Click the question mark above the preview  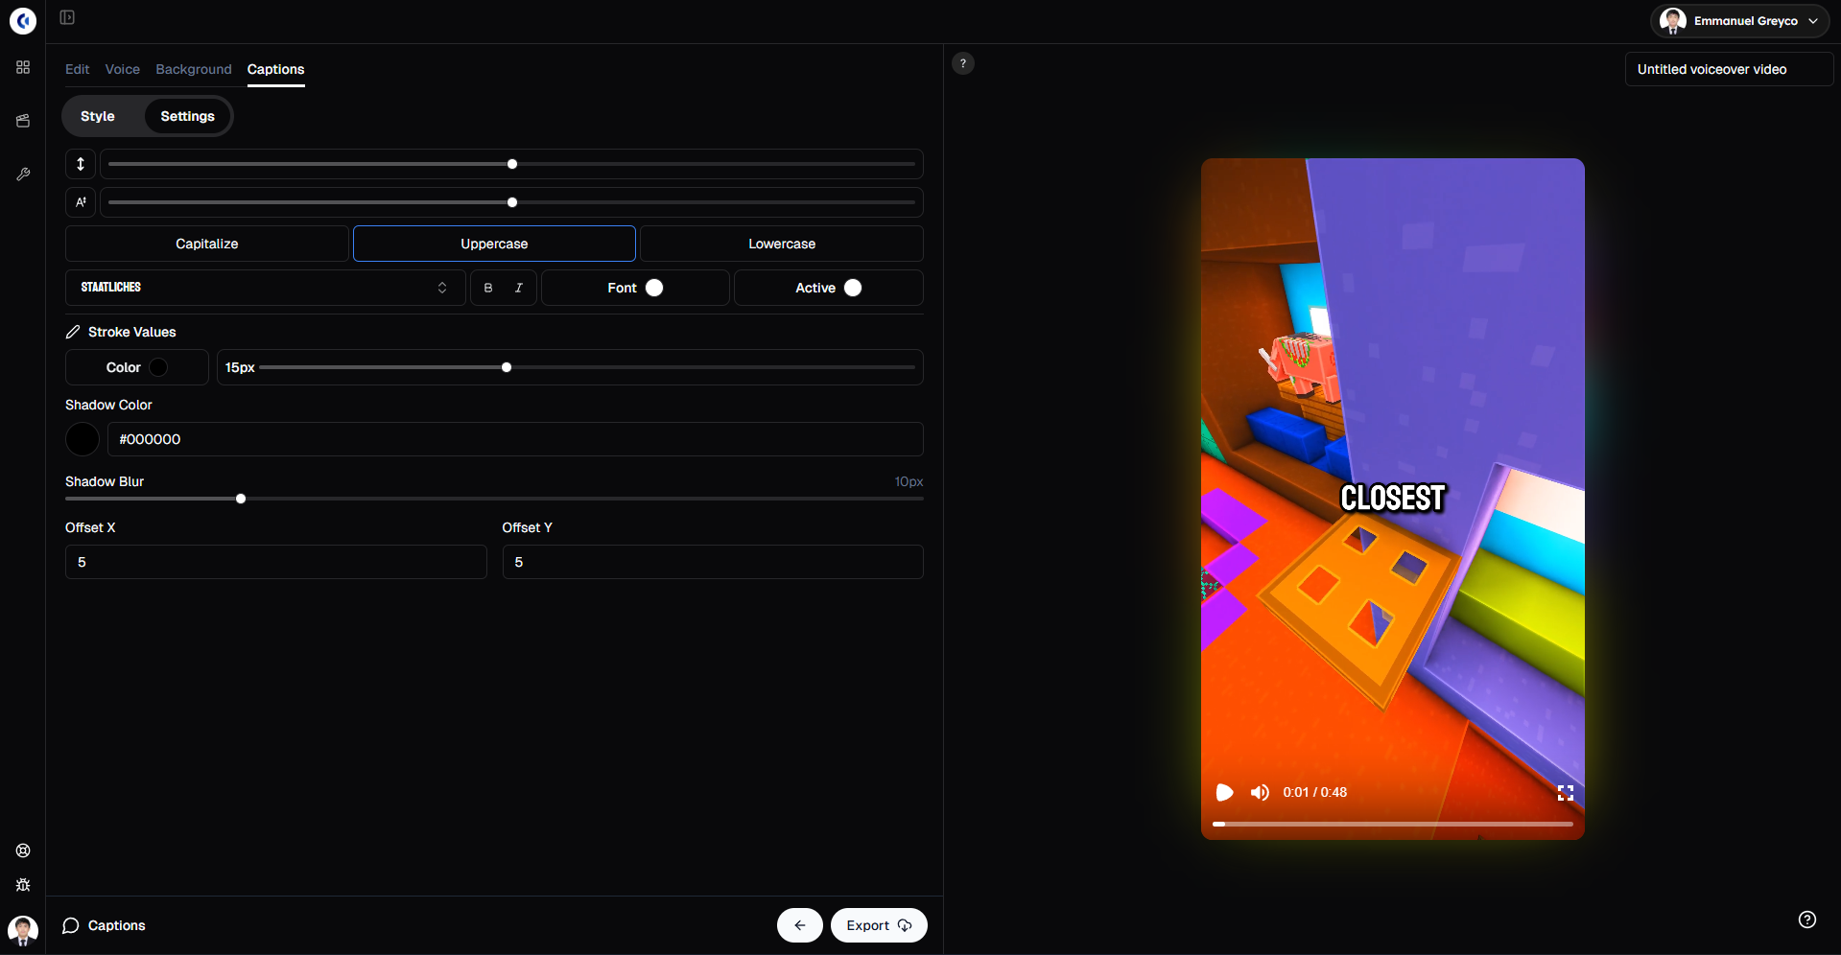(x=963, y=63)
